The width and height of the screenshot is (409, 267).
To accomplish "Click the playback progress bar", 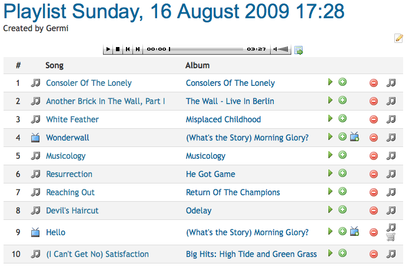I will pos(206,49).
